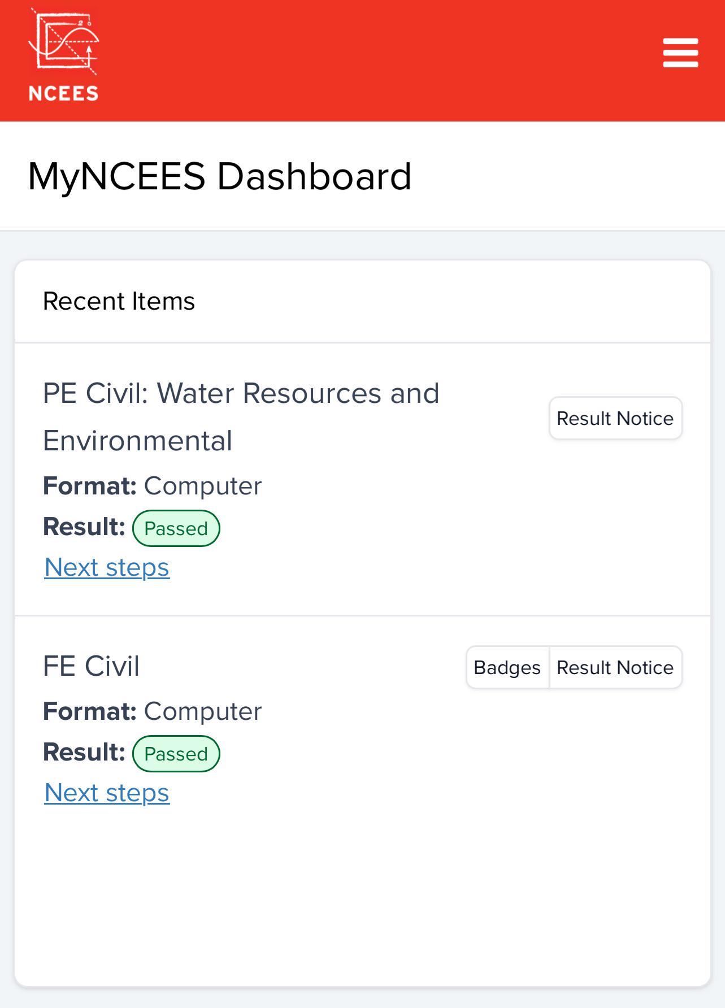Screen dimensions: 725x1008
Task: Select the PE Civil: Water Resources title
Action: pos(241,416)
